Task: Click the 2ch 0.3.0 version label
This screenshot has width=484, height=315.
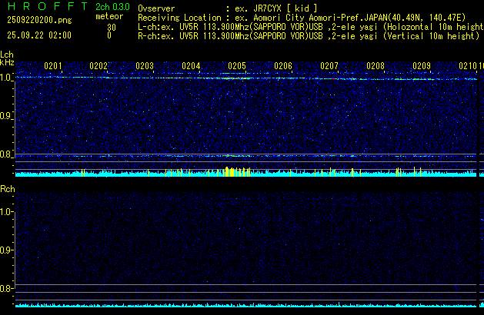Action: tap(112, 6)
